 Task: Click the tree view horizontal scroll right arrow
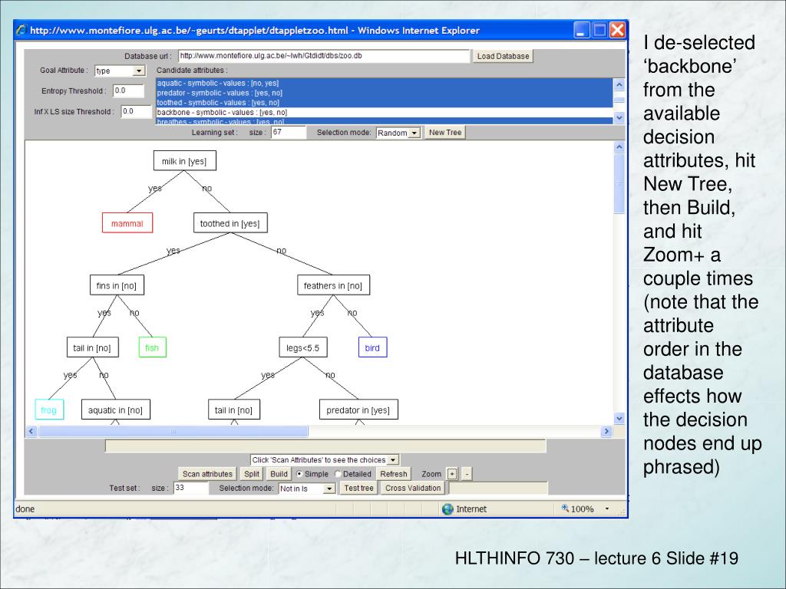click(x=606, y=431)
